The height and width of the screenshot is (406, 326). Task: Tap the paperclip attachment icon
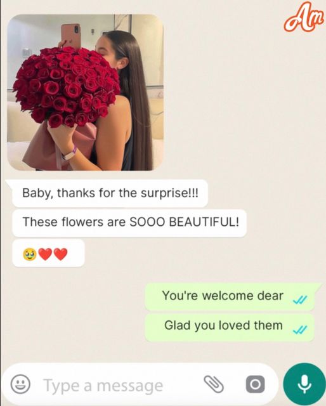click(x=214, y=384)
